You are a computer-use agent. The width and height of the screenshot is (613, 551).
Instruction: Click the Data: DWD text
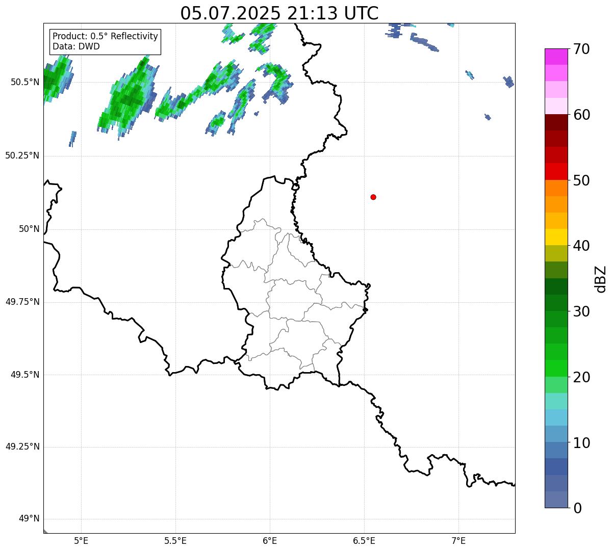coord(76,47)
